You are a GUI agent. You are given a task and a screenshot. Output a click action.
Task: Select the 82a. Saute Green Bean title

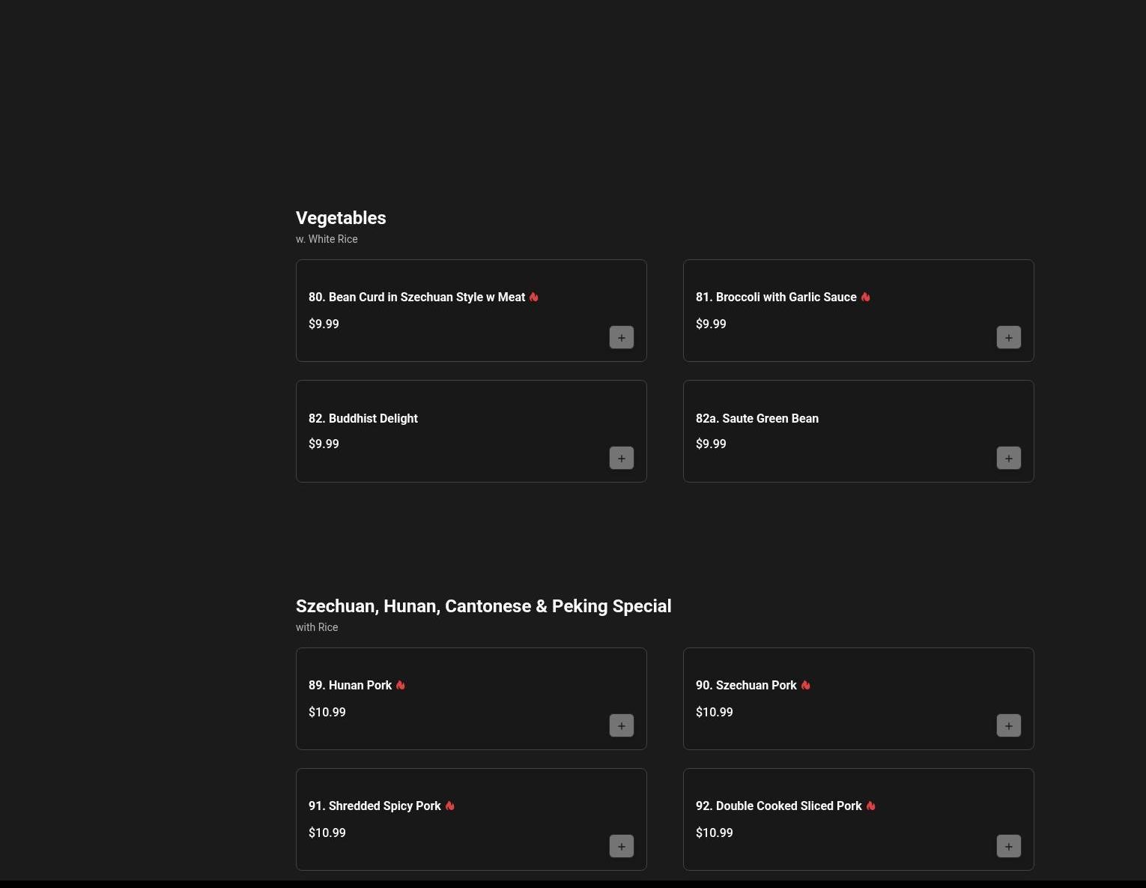[757, 418]
